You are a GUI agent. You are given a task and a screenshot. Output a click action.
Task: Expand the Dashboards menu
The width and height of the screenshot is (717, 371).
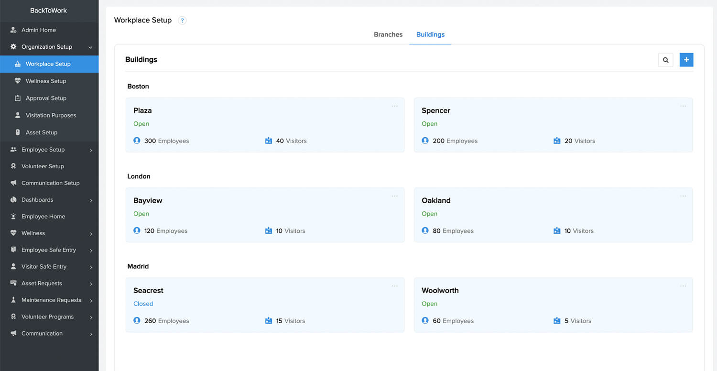[90, 200]
